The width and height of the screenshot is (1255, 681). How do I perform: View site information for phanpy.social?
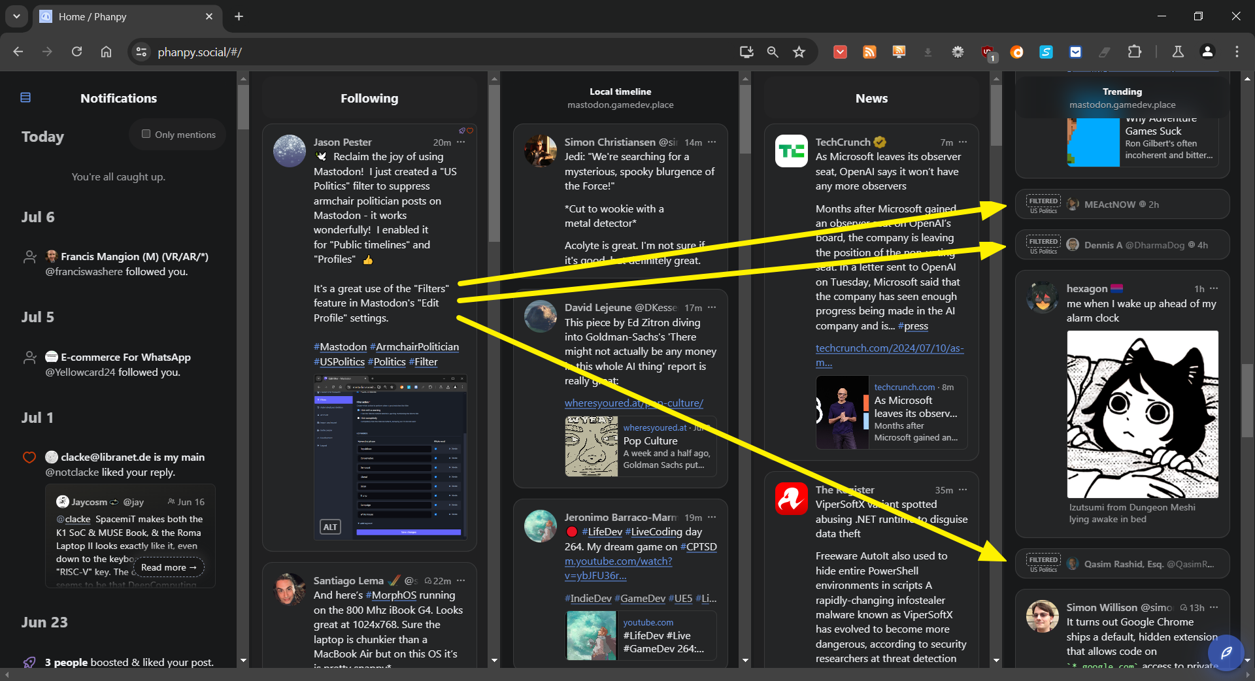[141, 52]
